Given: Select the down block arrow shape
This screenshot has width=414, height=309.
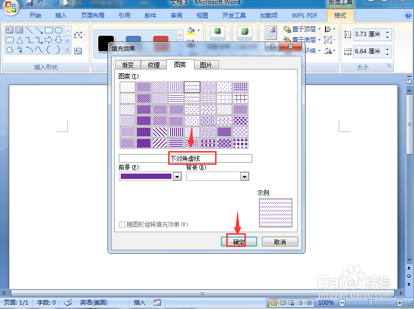Looking at the screenshot, I should click(x=58, y=40).
